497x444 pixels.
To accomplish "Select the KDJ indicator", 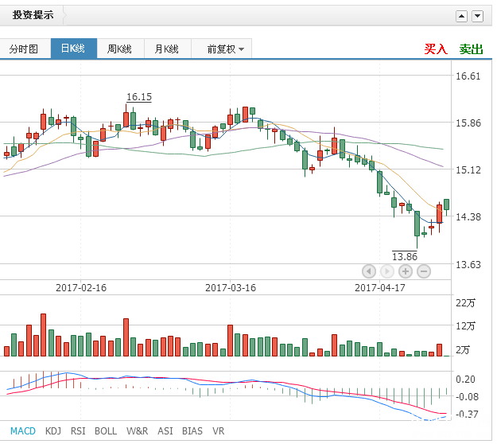I will tap(53, 431).
